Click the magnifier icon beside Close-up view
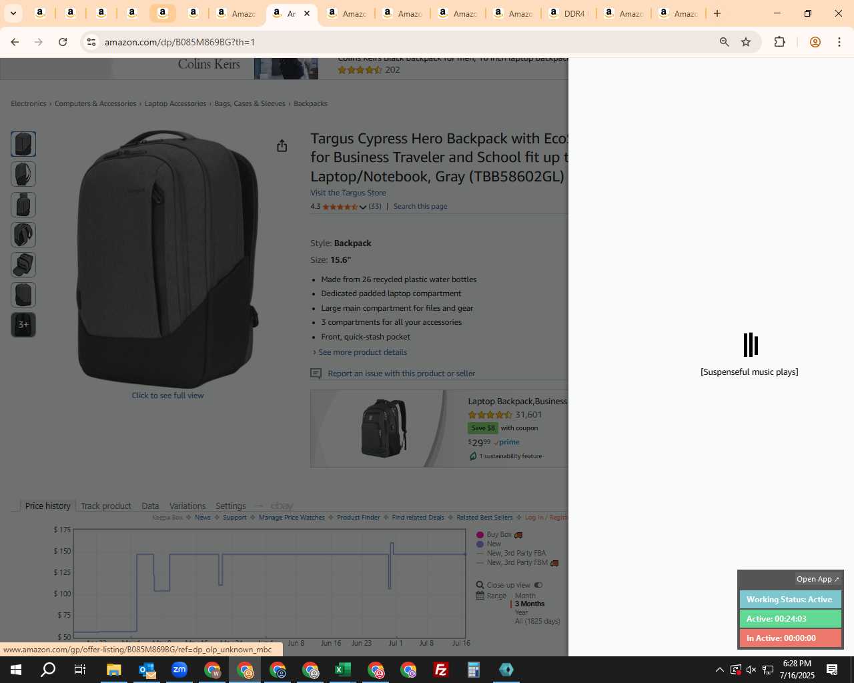 [x=480, y=585]
